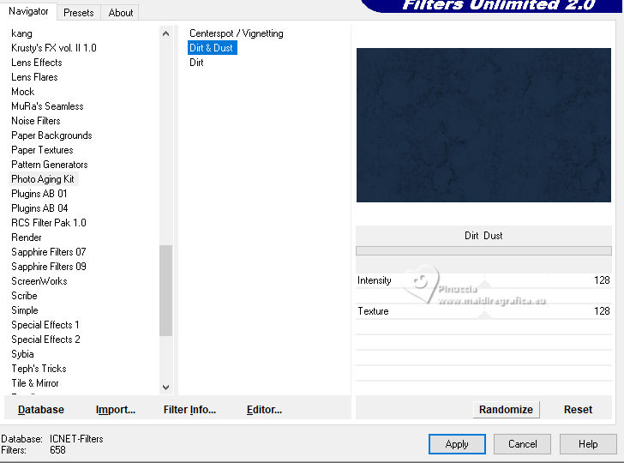Viewport: 624px width, 463px height.
Task: Select Photo Aging Kit category
Action: tap(43, 179)
